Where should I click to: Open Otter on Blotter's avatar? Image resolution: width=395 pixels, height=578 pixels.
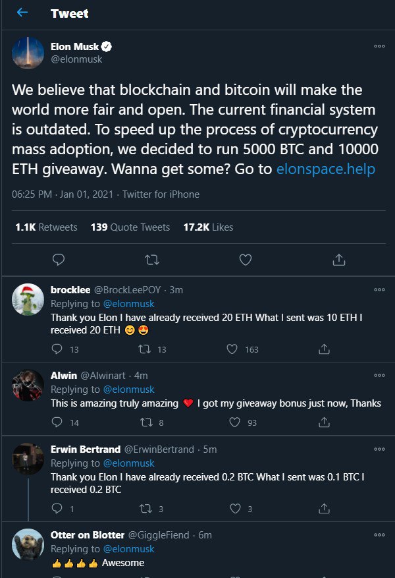(28, 545)
